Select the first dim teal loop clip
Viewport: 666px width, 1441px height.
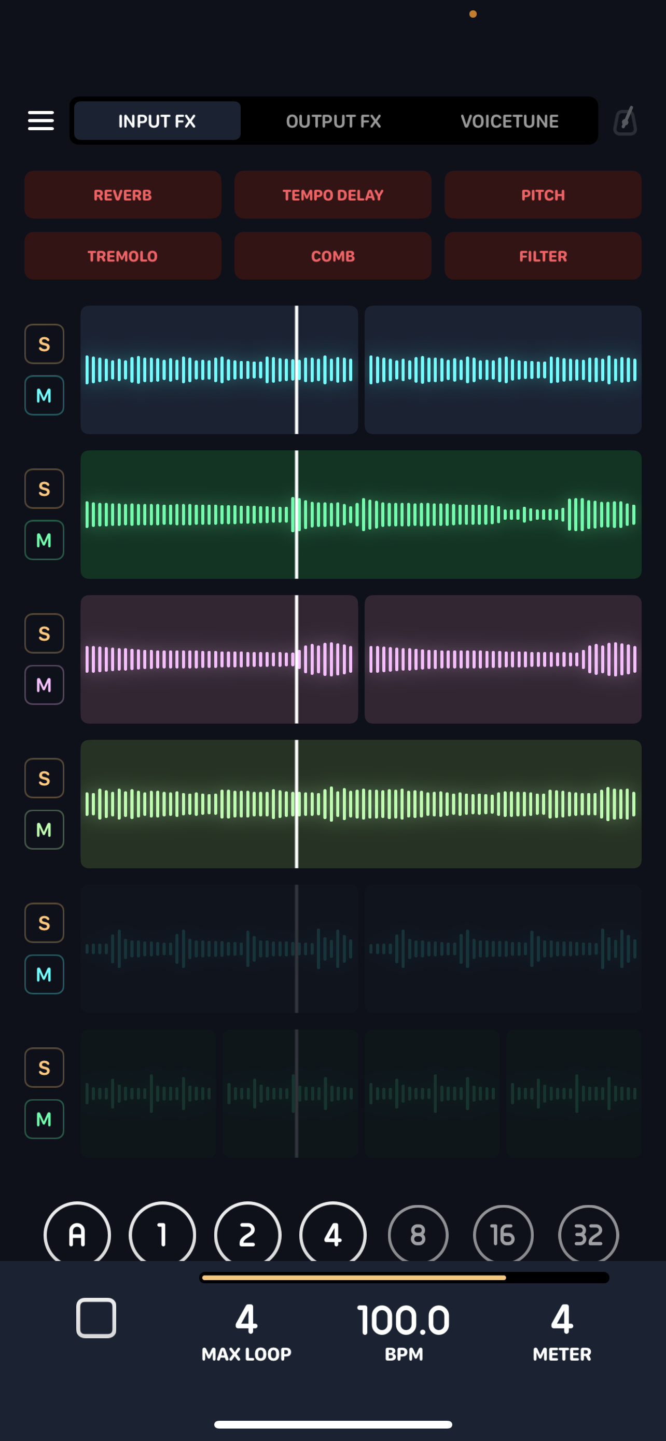(x=219, y=949)
